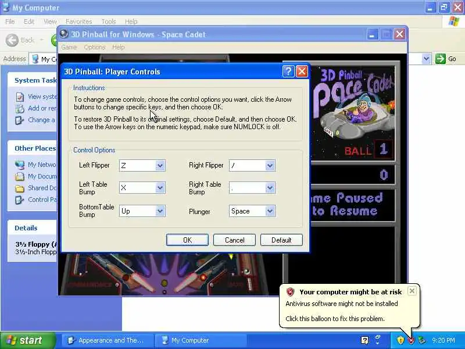
Task: Open the Right Flipper key dropdown
Action: [270, 166]
